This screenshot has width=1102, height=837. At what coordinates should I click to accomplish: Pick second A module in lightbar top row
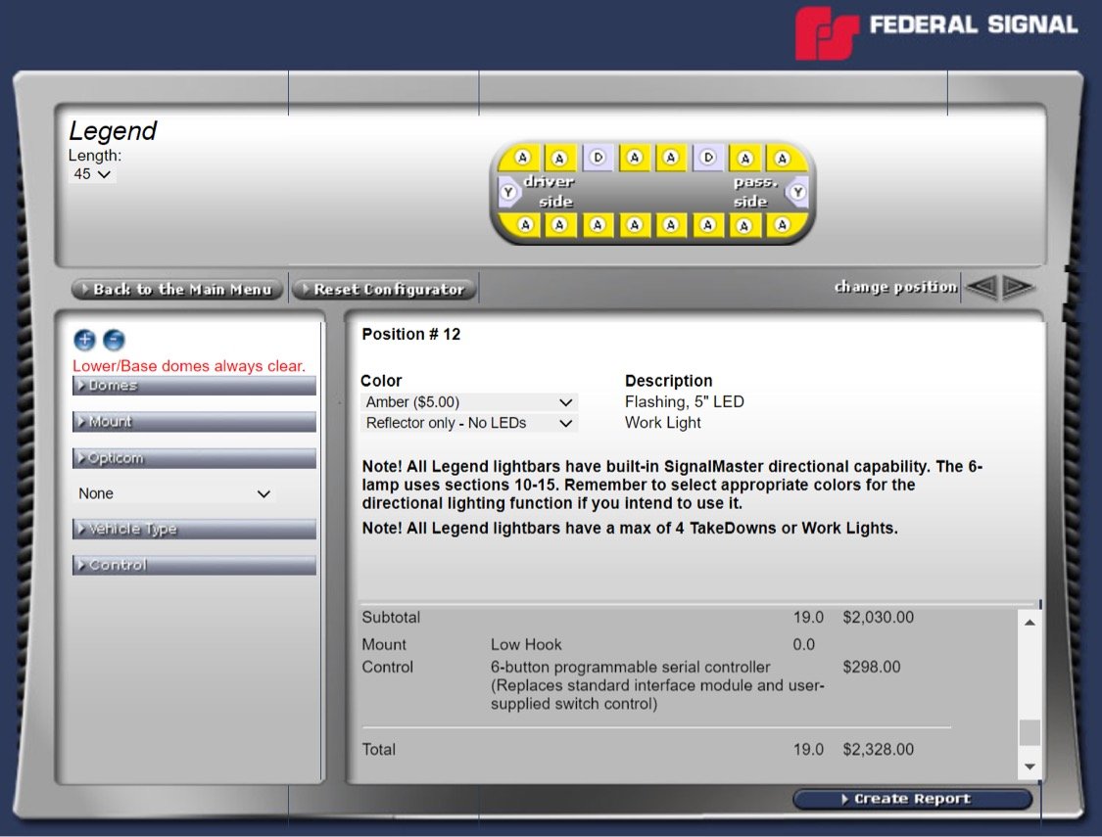coord(559,158)
